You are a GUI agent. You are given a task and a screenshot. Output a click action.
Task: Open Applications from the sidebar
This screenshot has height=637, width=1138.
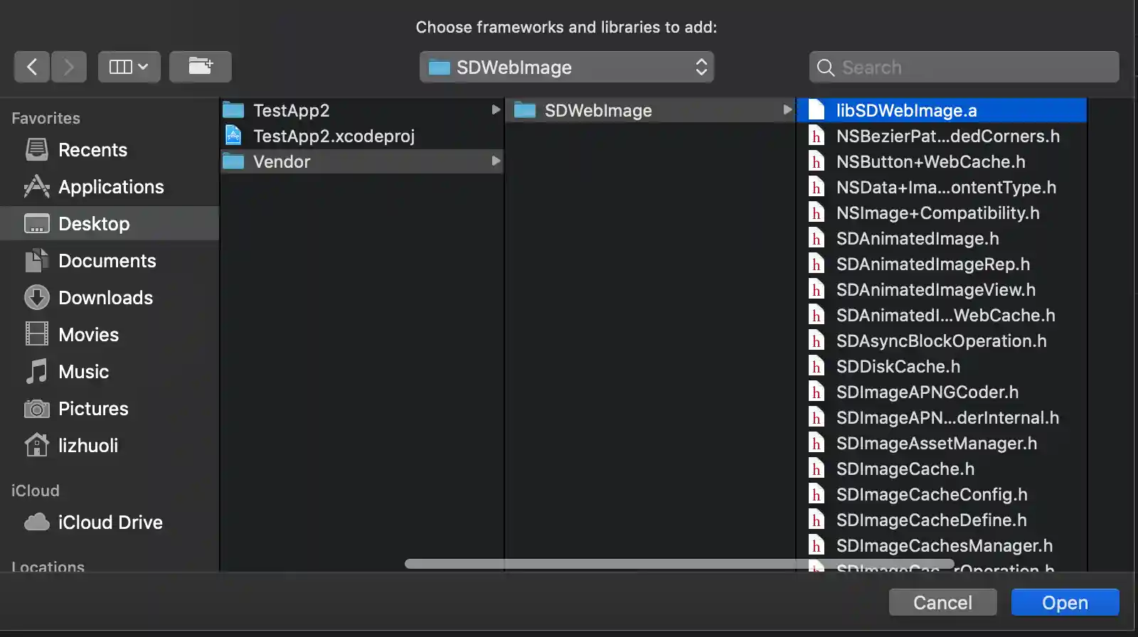111,187
